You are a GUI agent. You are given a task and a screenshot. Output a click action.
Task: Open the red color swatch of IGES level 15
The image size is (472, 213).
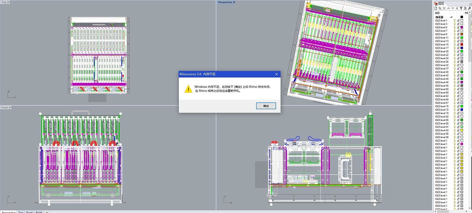[x=462, y=44]
